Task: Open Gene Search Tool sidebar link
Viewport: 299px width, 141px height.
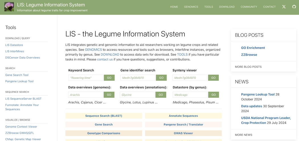Action: 17,75
